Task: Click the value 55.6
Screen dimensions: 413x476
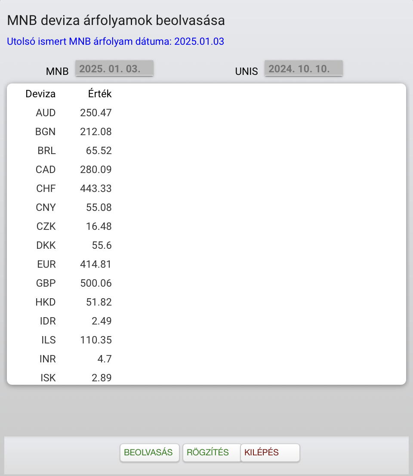Action: 102,245
